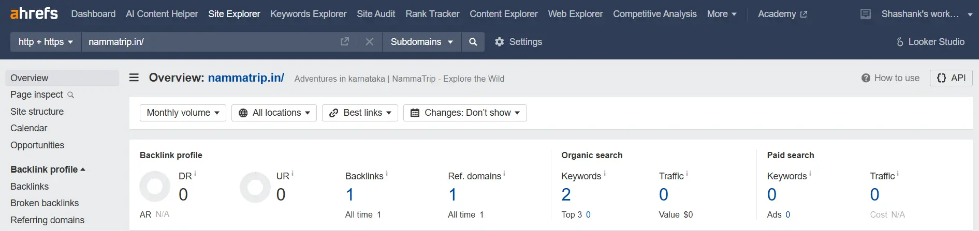Open Content Explorer
Image resolution: width=979 pixels, height=231 pixels.
pyautogui.click(x=504, y=14)
